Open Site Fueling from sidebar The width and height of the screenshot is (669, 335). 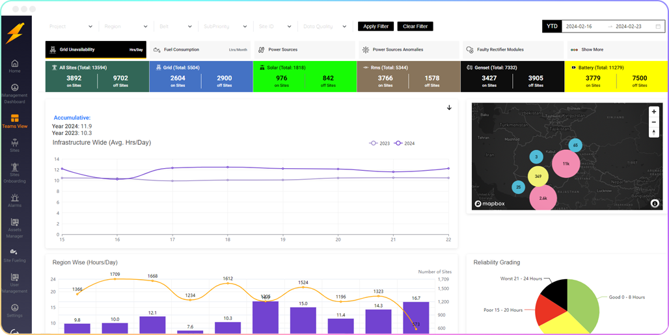(x=14, y=254)
